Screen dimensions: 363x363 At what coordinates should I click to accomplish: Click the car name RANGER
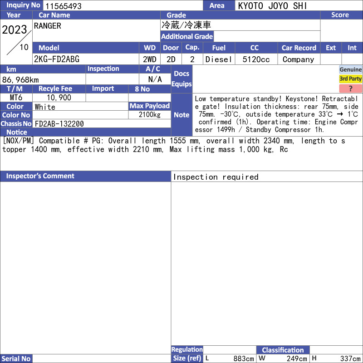(x=48, y=26)
